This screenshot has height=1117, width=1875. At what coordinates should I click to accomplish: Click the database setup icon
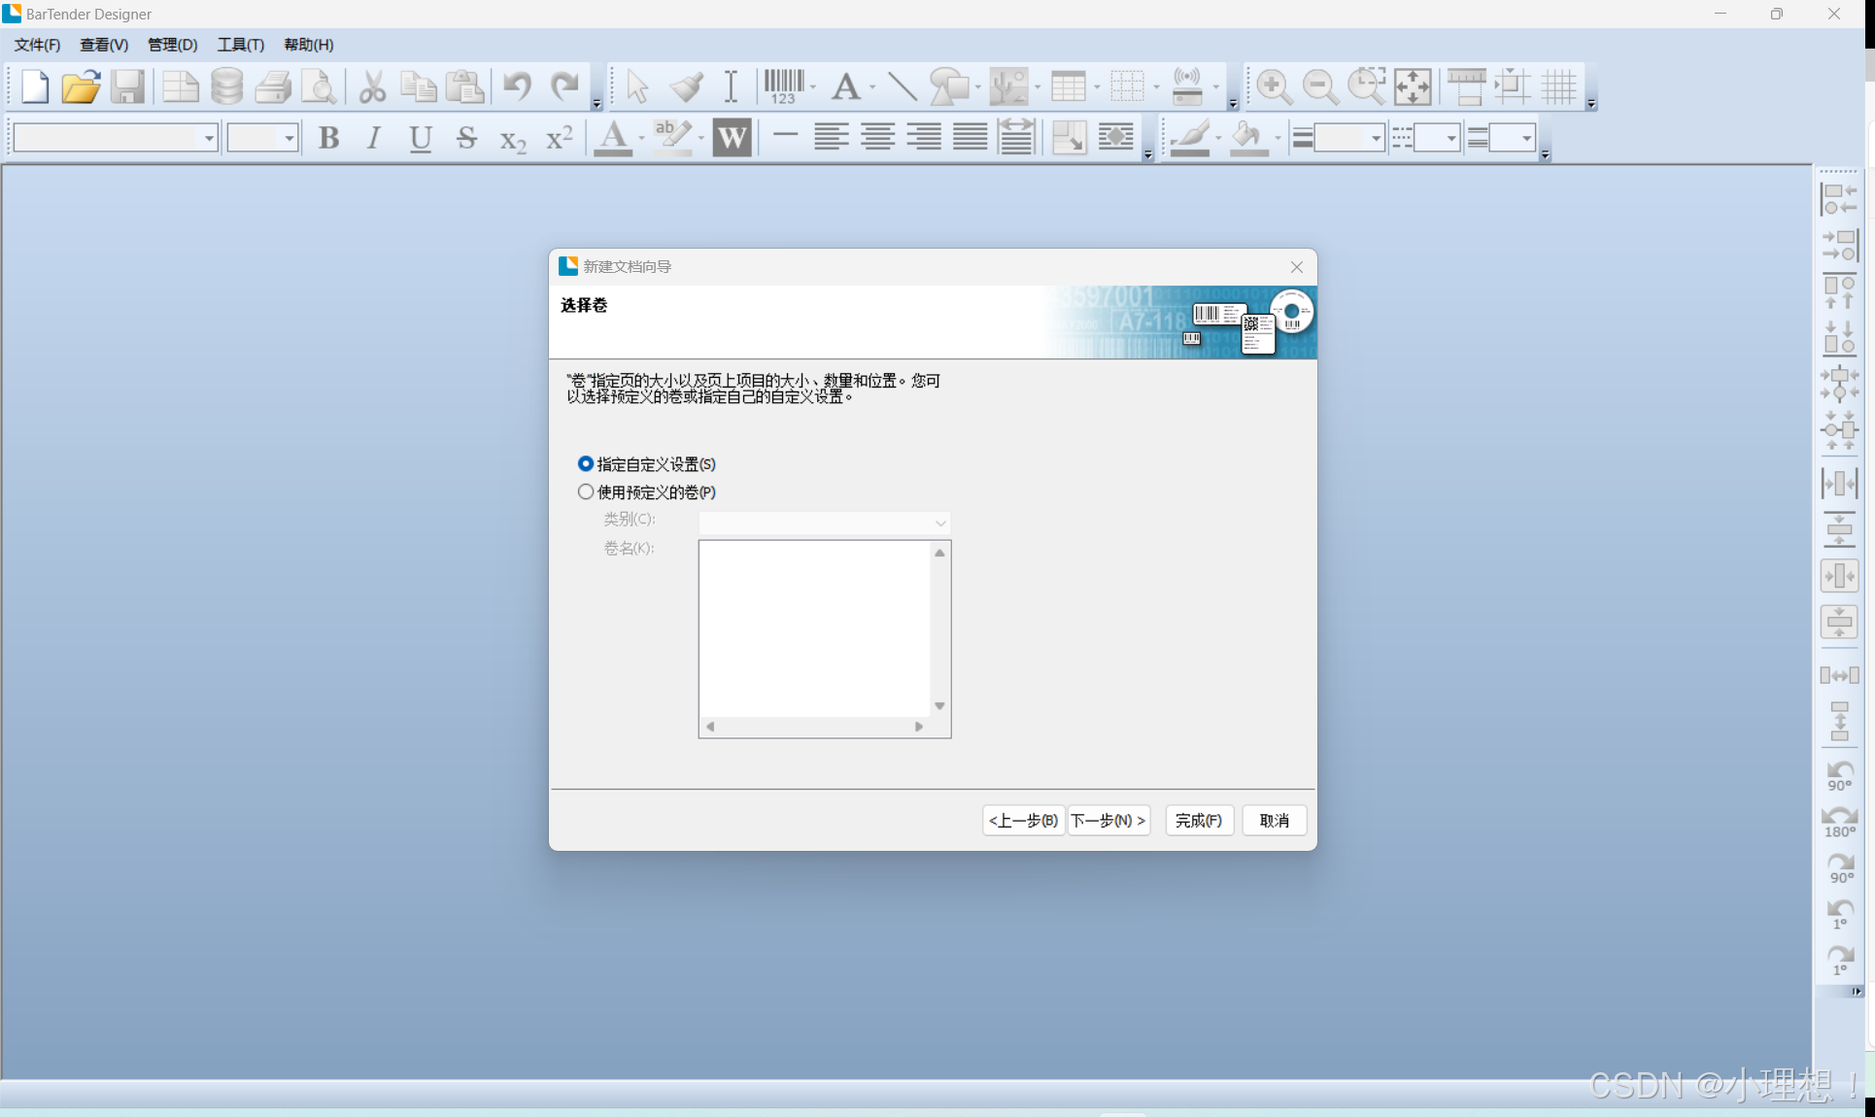[x=226, y=86]
